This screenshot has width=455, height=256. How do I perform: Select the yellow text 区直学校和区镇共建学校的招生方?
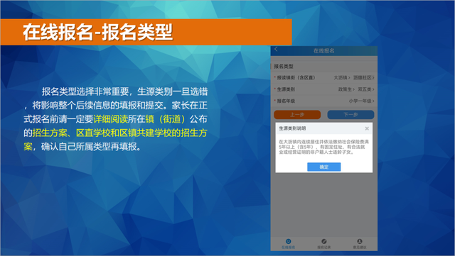pos(141,133)
